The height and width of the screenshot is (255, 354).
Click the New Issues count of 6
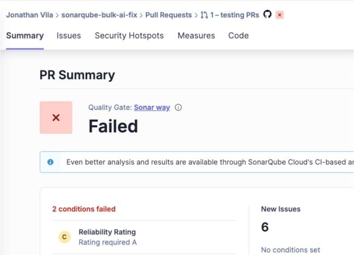click(265, 227)
